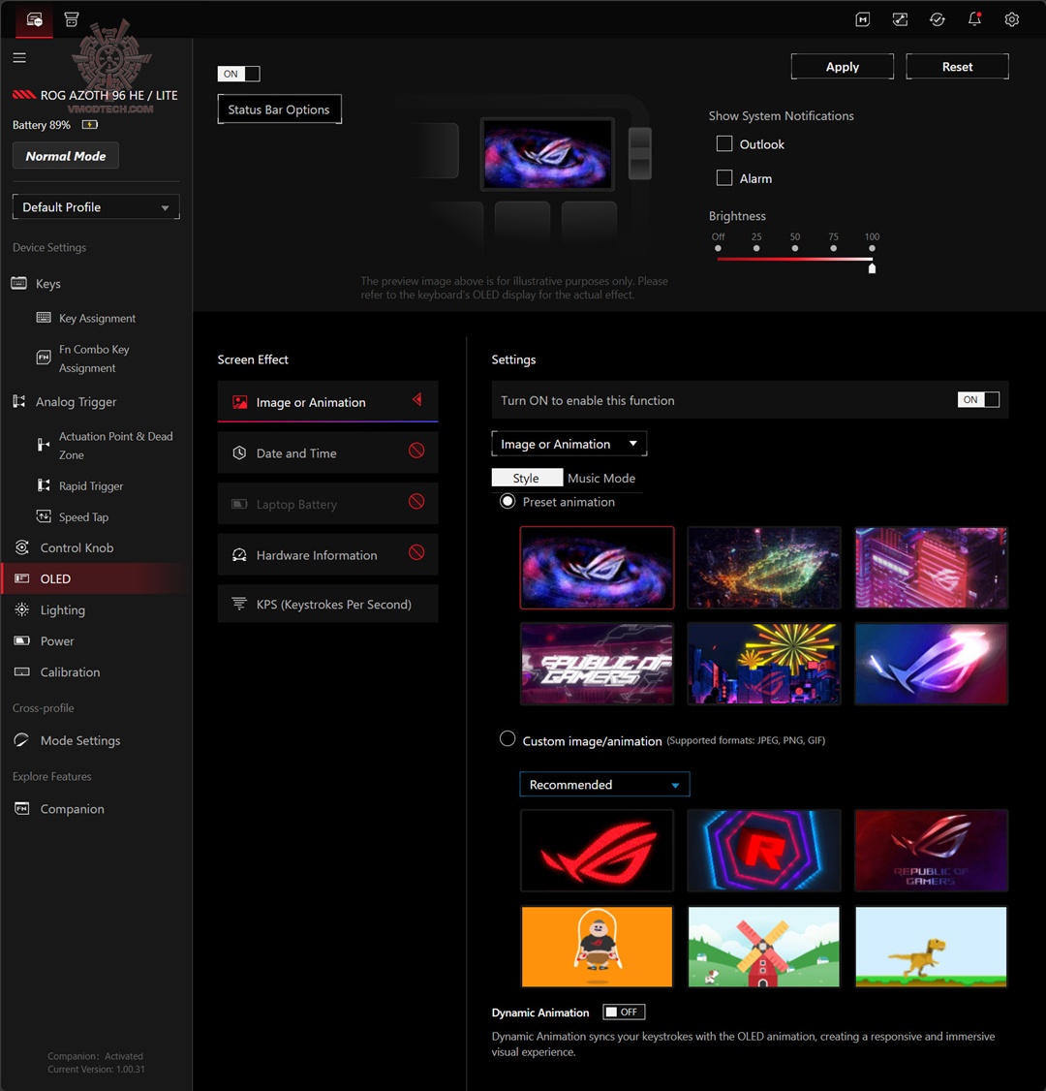
Task: Toggle the OLED main ON switch
Action: tap(238, 74)
